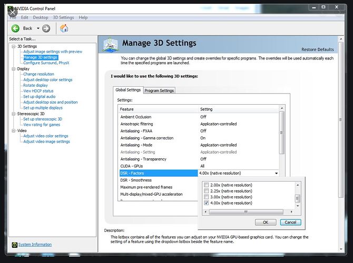Click the grey Forward arrow icon
This screenshot has height=263, width=353.
[x=46, y=28]
